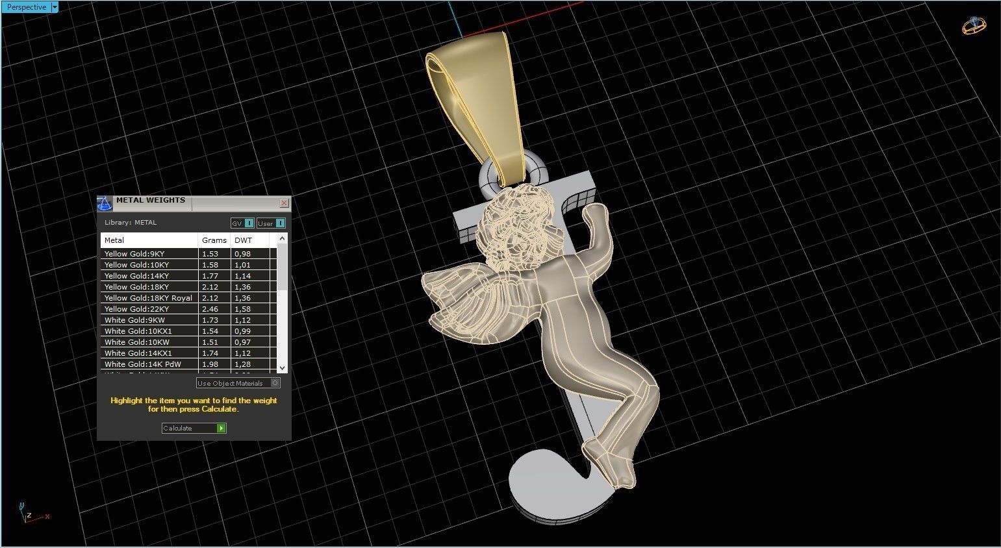Click the DWT column header
Image resolution: width=1001 pixels, height=548 pixels.
point(250,240)
